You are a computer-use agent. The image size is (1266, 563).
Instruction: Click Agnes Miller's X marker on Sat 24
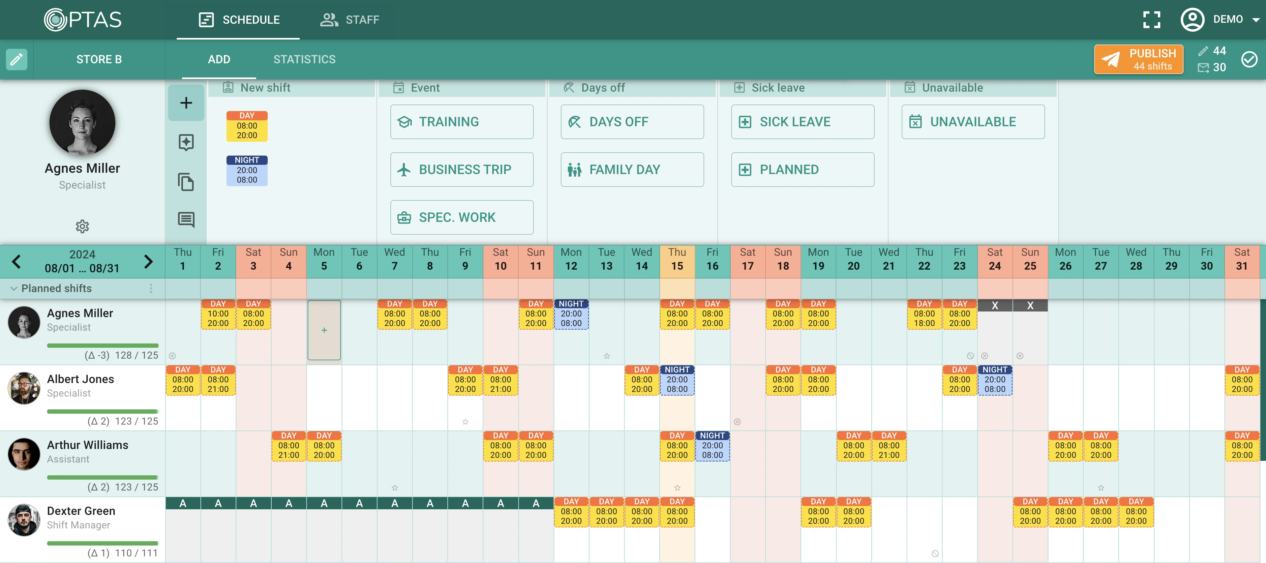tap(995, 305)
